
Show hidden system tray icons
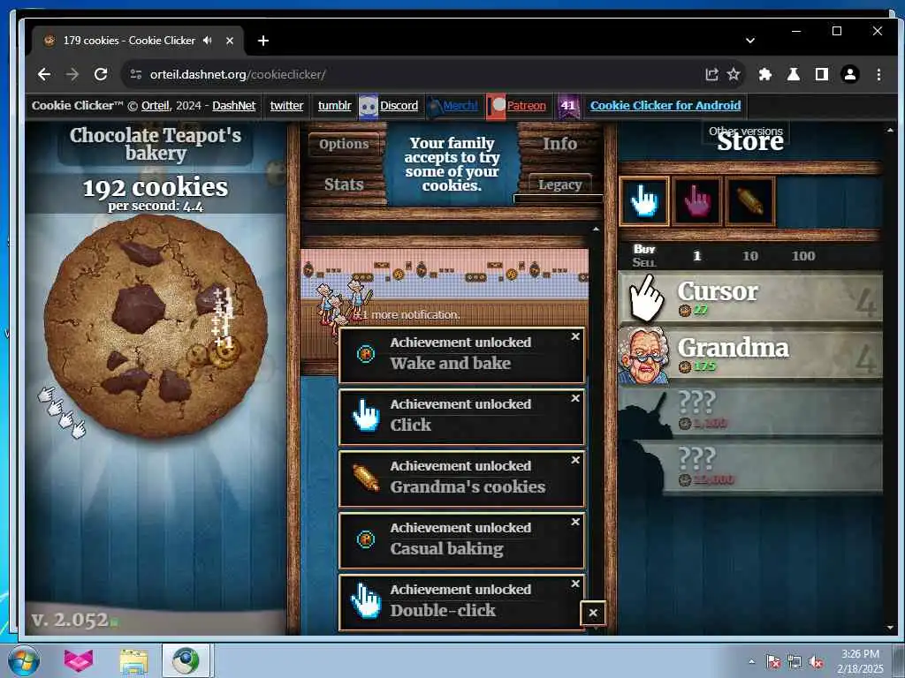pos(751,661)
